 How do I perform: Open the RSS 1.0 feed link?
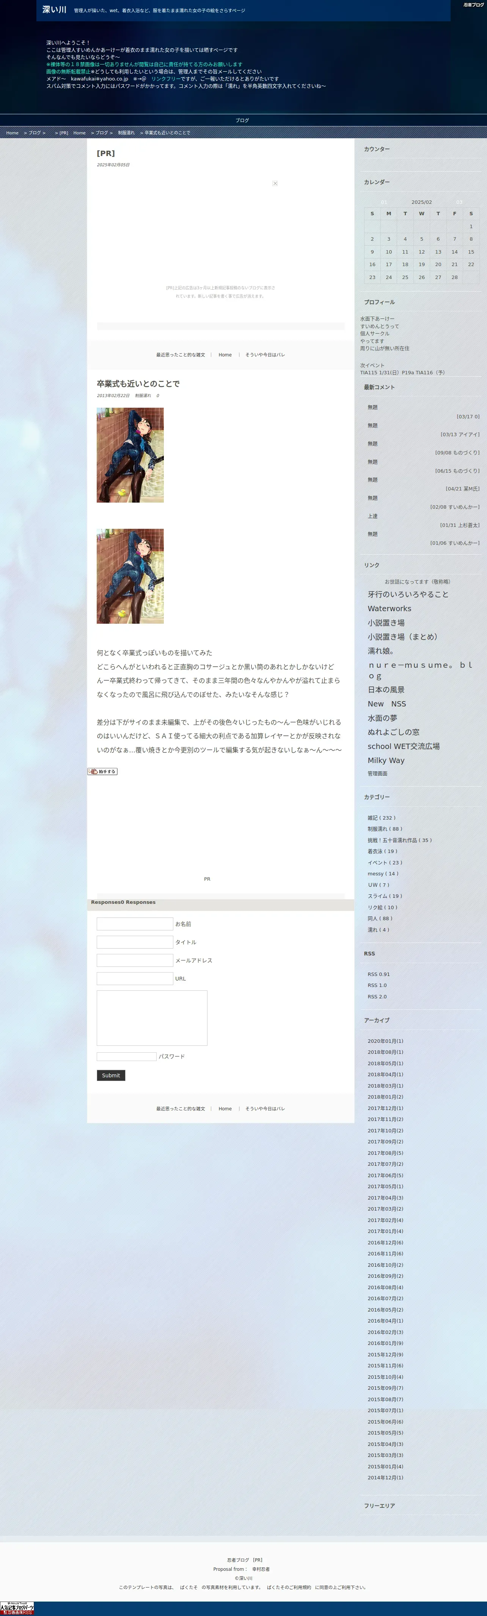click(x=377, y=985)
